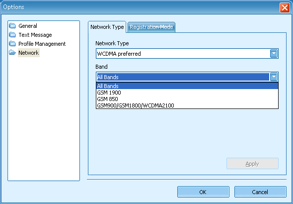Click the Text Message folder icon
The image size is (293, 204).
tap(12, 35)
